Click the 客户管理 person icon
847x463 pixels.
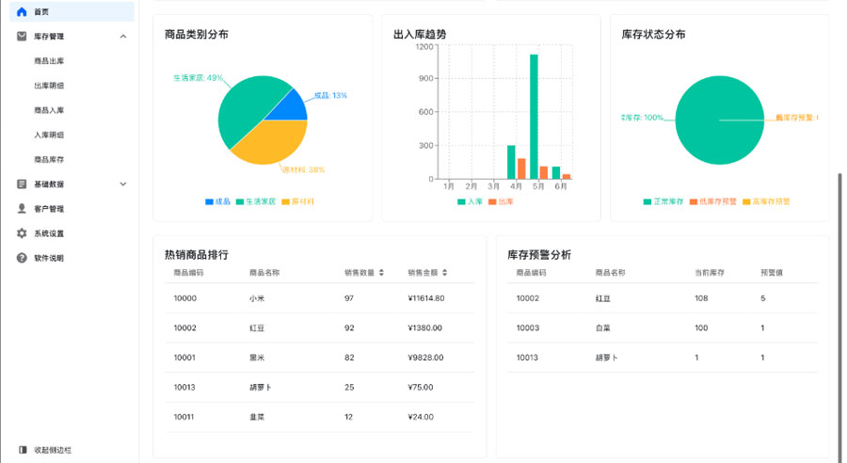(22, 209)
